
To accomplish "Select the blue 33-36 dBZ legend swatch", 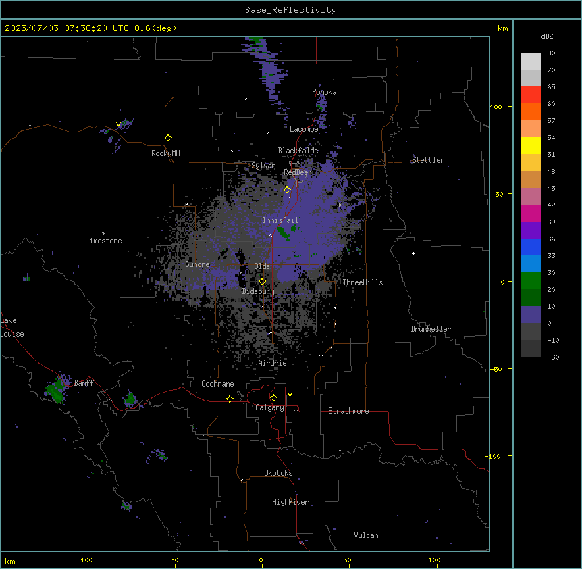I will (x=531, y=247).
